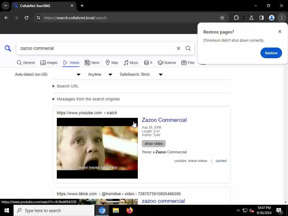This screenshot has height=216, width=288.
Task: Click the SearXNG magnifier logo
Action: [8, 48]
